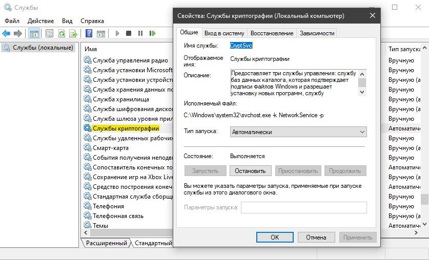Open the Properties sheet toolbar icon
Image resolution: width=429 pixels, height=260 pixels.
pos(50,33)
